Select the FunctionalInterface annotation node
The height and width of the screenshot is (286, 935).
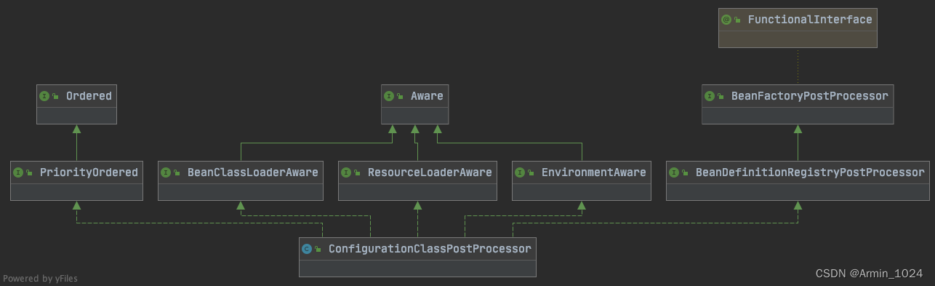tap(798, 28)
